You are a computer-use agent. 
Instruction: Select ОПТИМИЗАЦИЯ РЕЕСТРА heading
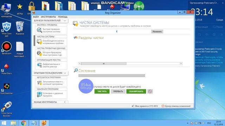tap(49, 60)
